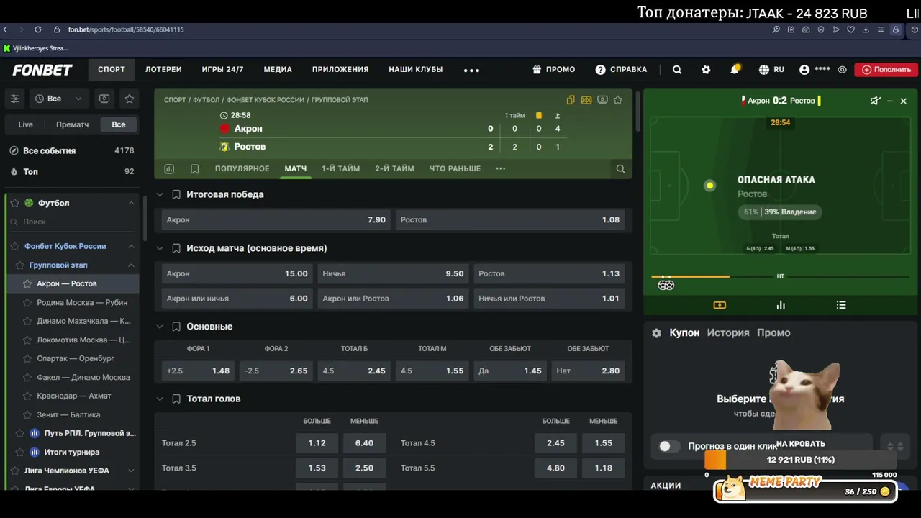Viewport: 921px width, 518px height.
Task: Favorite the Футбол sport star
Action: (x=14, y=204)
